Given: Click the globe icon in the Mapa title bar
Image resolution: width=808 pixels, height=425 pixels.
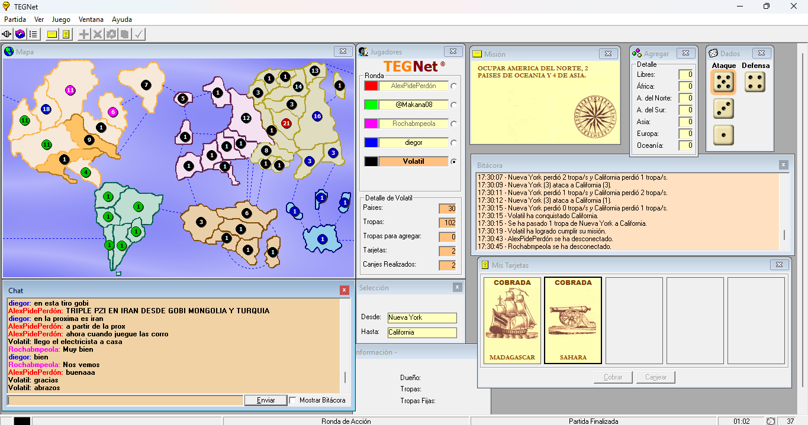Looking at the screenshot, I should 9,51.
